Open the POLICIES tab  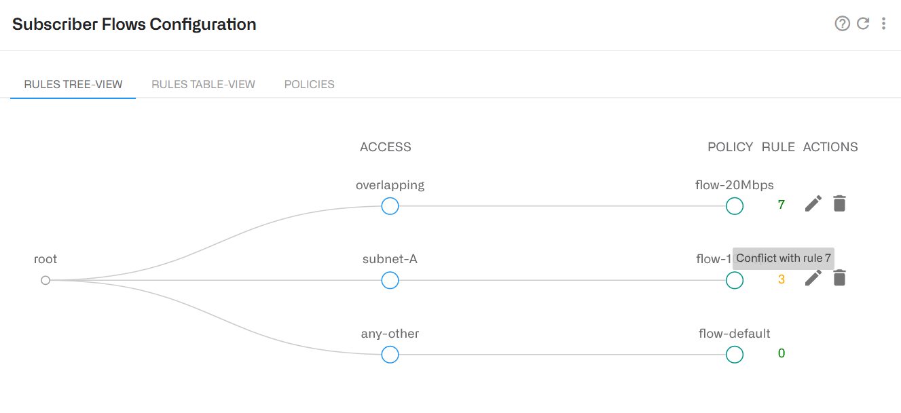click(x=309, y=84)
